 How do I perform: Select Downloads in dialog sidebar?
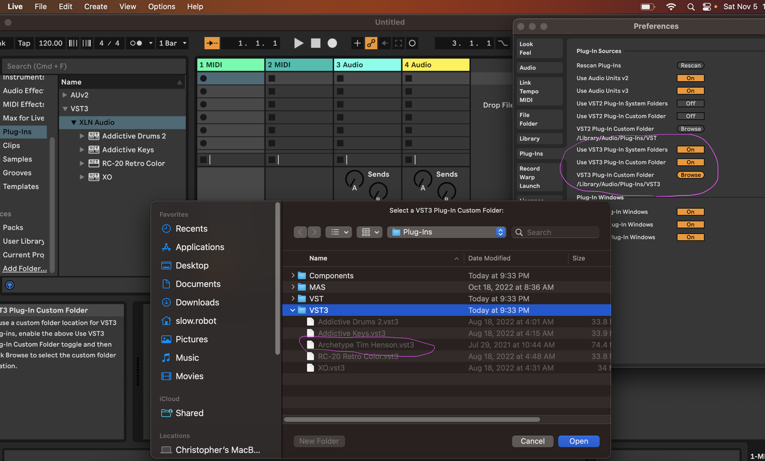point(197,303)
